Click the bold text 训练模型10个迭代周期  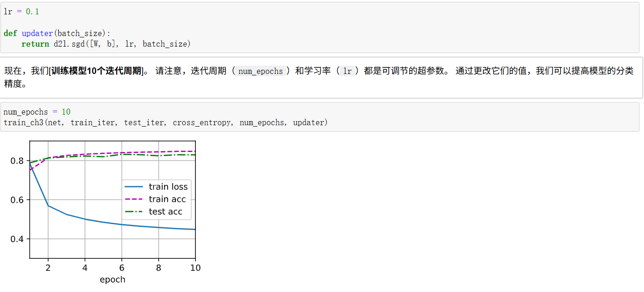pyautogui.click(x=96, y=71)
